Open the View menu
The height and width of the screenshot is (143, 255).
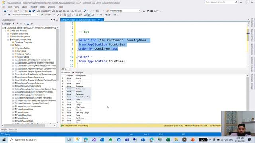click(x=17, y=7)
